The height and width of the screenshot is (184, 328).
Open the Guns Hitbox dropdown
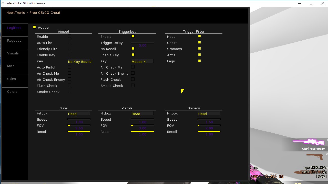(79, 113)
